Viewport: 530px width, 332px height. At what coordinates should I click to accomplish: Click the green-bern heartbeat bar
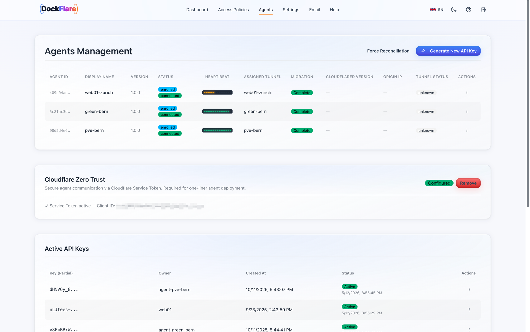217,112
